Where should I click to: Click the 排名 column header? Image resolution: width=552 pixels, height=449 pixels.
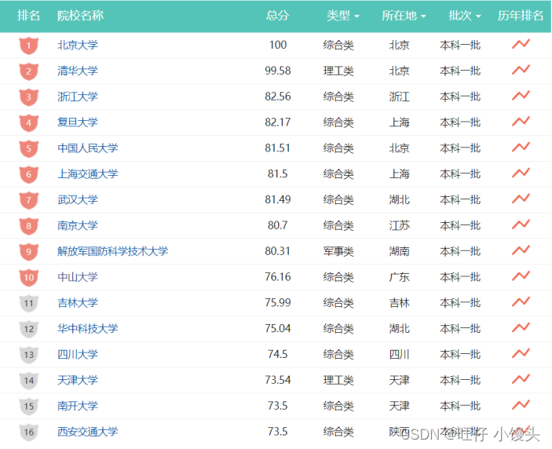coord(28,16)
